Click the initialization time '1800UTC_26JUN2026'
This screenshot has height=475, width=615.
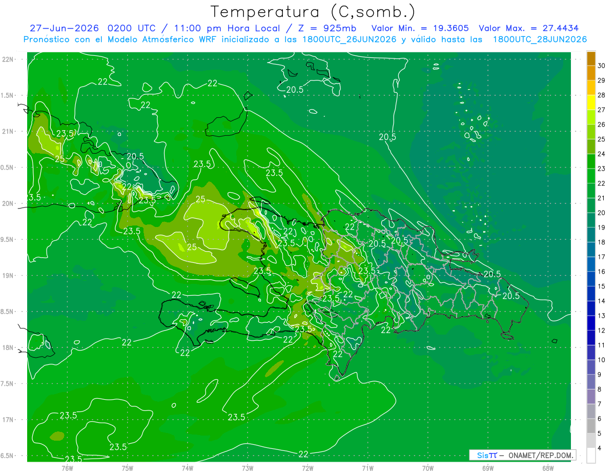pos(349,39)
